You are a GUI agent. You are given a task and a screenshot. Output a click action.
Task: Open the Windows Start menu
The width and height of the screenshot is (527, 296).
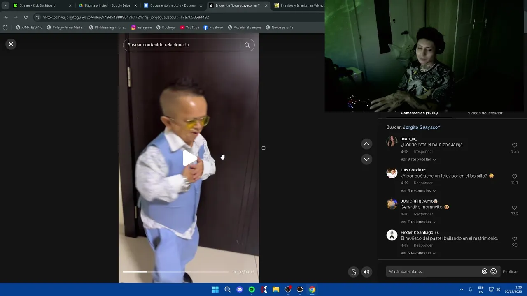[215, 289]
